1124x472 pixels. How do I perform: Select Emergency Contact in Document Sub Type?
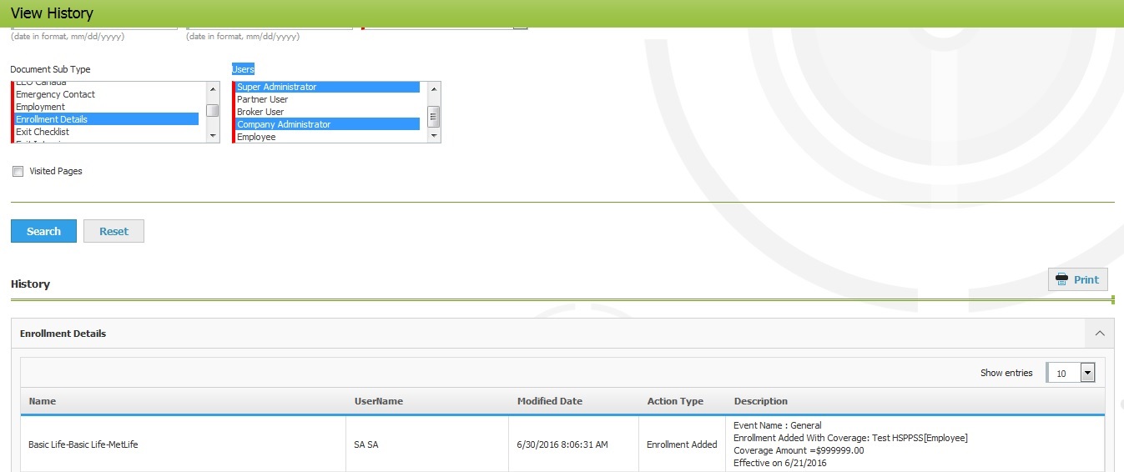(x=55, y=94)
